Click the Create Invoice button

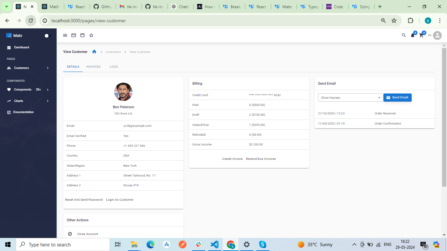232,159
